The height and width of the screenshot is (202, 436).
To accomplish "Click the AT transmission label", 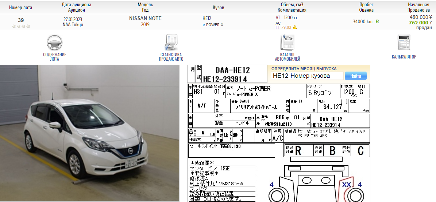I will point(278,17).
